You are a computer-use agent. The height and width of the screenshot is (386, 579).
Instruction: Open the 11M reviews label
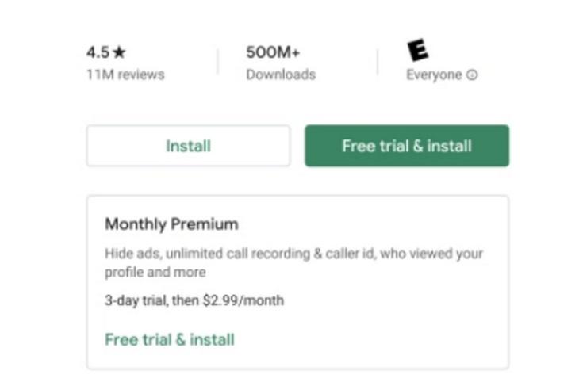tap(125, 75)
